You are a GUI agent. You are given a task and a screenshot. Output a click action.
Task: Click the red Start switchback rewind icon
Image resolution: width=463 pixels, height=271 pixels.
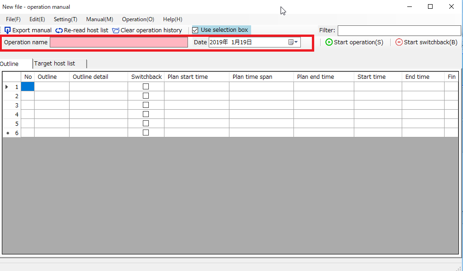[399, 42]
